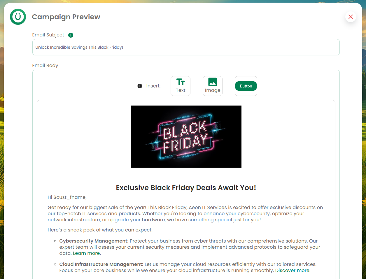Click the Campaign Preview title
366x279 pixels.
[x=66, y=17]
